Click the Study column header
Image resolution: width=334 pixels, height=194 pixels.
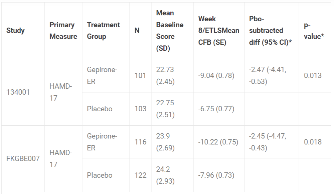[x=15, y=31]
